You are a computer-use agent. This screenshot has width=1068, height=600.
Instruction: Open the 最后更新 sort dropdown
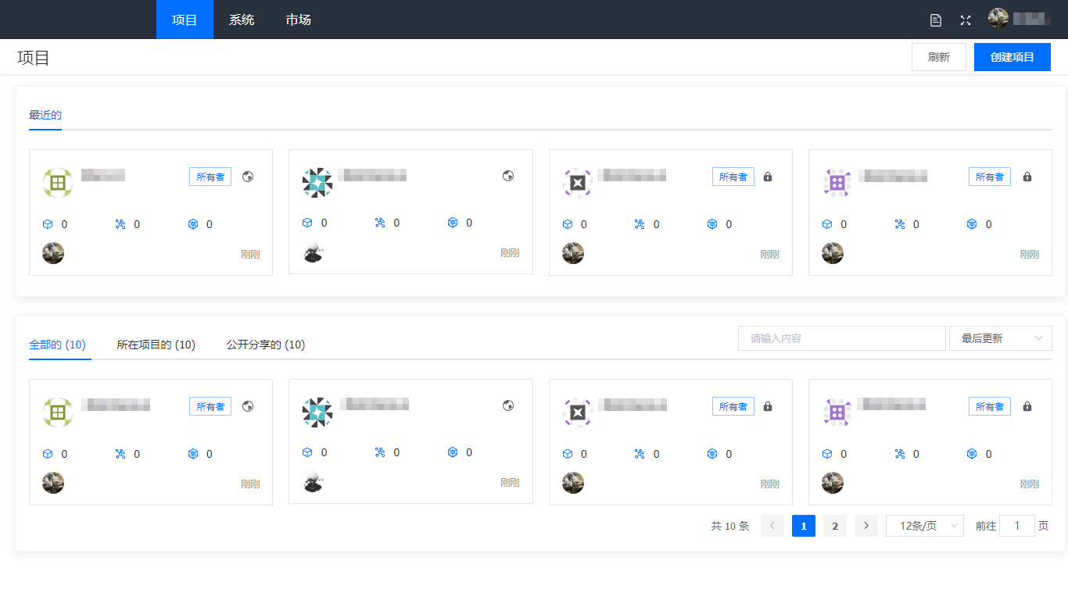coord(1001,338)
